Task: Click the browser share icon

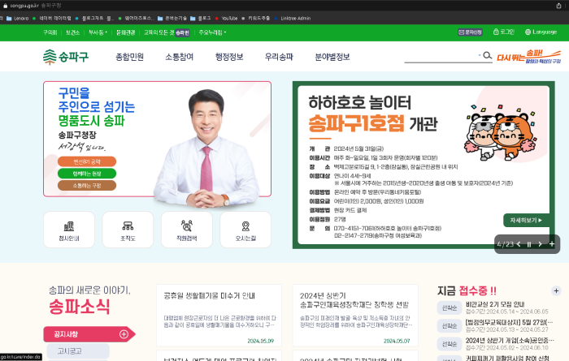Action: pos(559,6)
